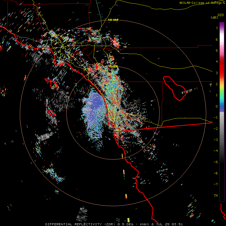Click the -2 tick label on the scale

pyautogui.click(x=216, y=129)
